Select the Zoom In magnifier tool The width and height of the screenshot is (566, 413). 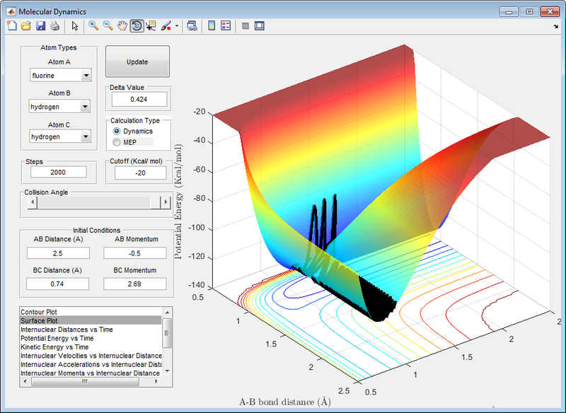[x=93, y=26]
